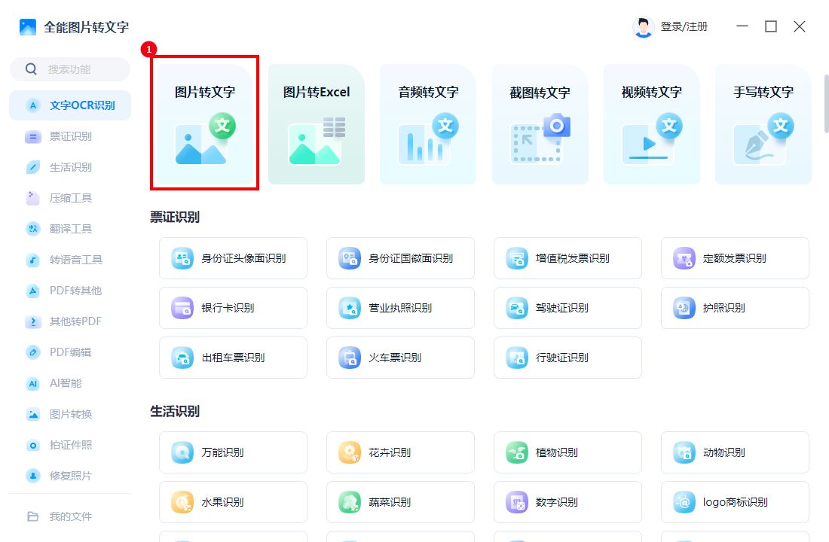The image size is (829, 542).
Task: Click the 登录/注册 link
Action: pos(684,27)
